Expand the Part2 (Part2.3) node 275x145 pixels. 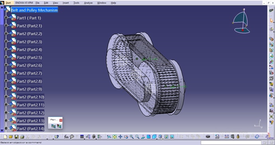[6, 41]
